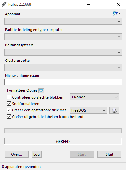
Task: Toggle the Formatteer Opties advanced arrow
Action: click(41, 91)
